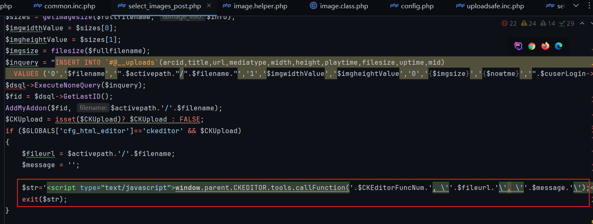Open preview in built-in PhpStorm browser
This screenshot has height=224, width=593.
518,46
